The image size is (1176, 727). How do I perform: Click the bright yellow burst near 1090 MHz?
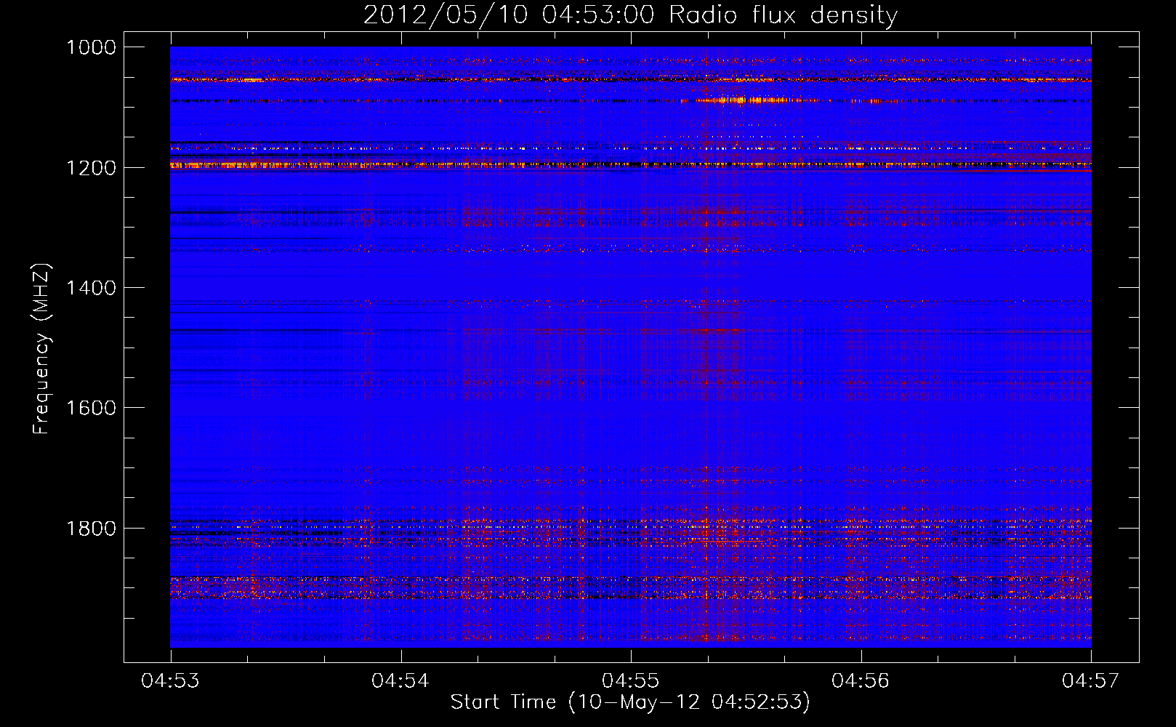[752, 100]
